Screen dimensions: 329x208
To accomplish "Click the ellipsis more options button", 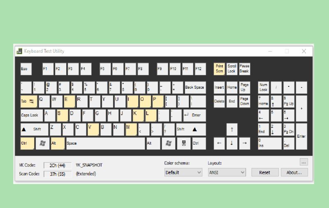I will click(x=304, y=162).
